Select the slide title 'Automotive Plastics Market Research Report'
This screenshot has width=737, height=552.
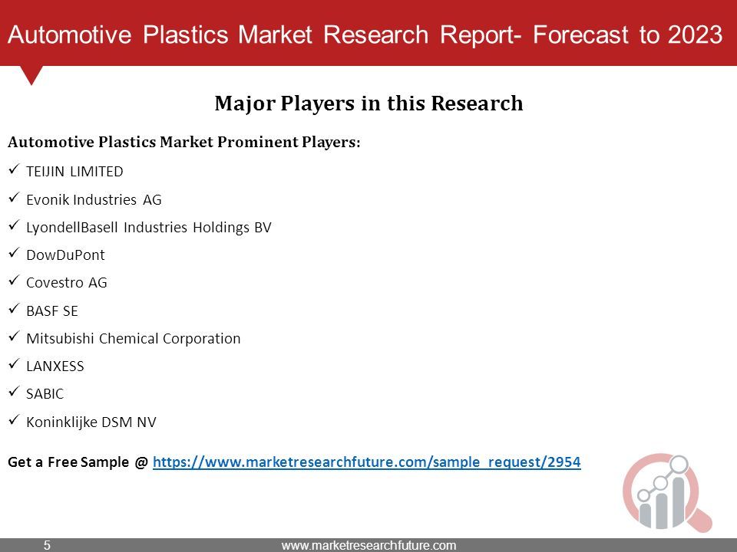[x=265, y=35]
